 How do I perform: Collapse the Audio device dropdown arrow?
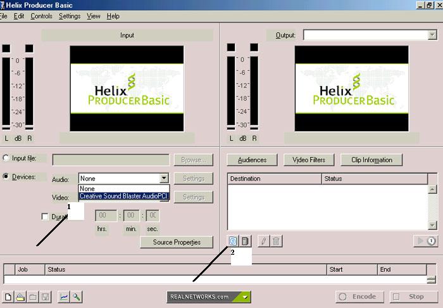pos(164,179)
